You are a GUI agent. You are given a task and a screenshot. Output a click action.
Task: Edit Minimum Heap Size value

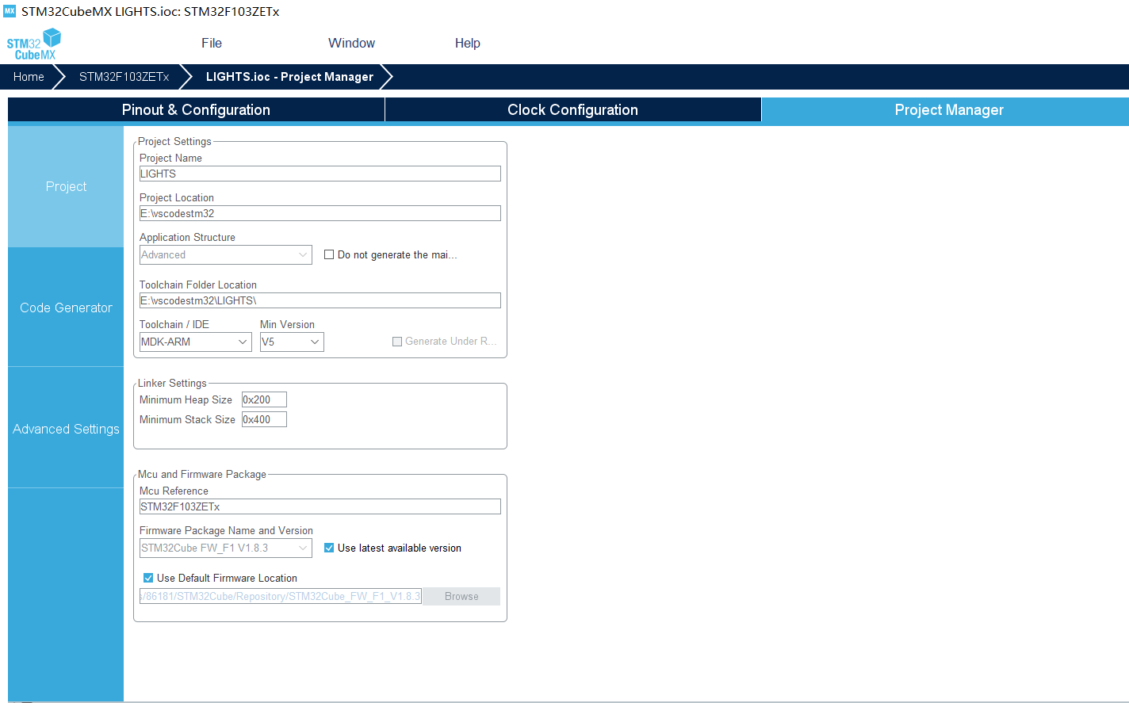264,399
